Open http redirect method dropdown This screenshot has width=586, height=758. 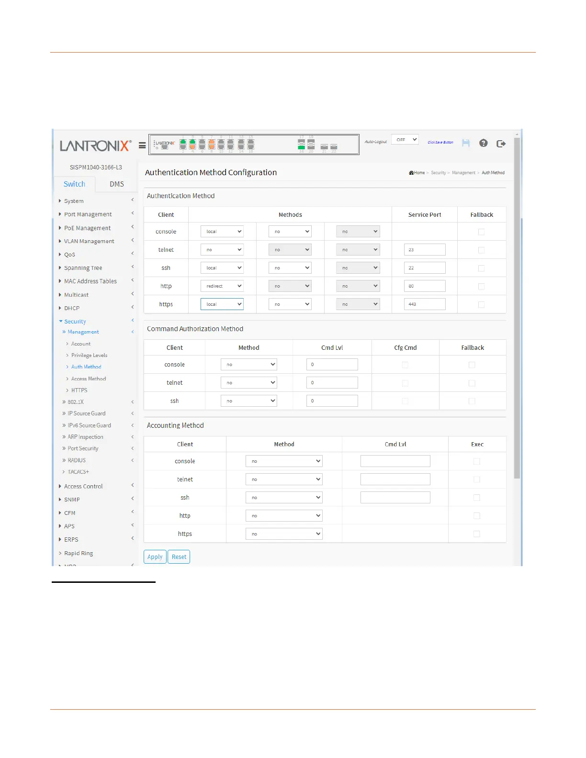[x=222, y=286]
